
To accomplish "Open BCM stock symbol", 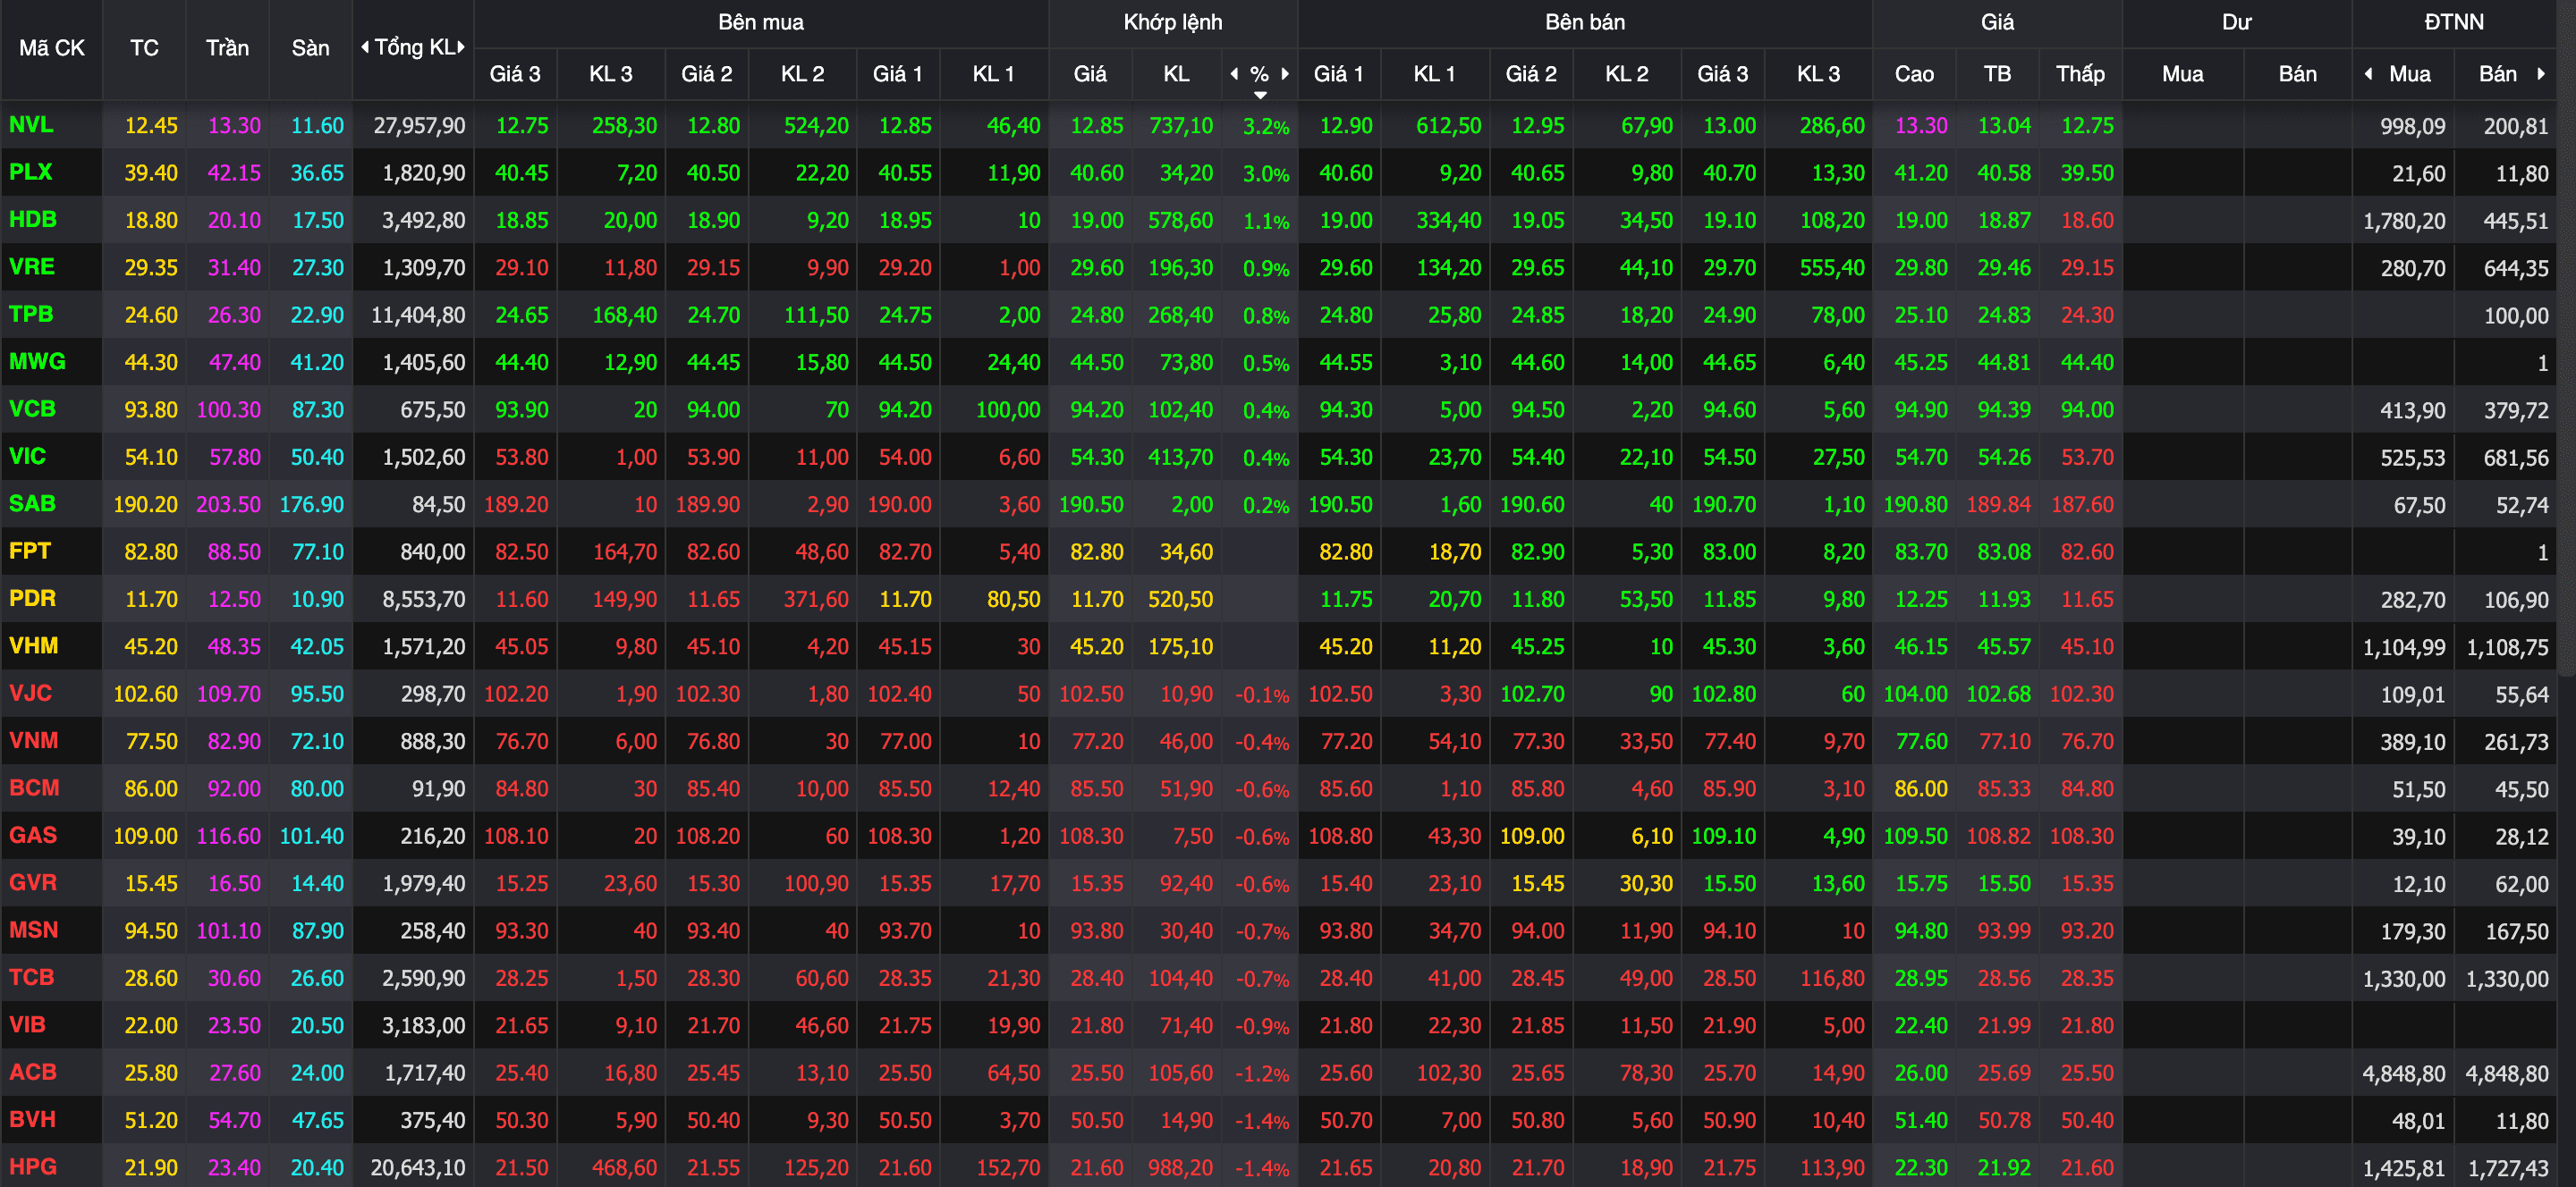I will (x=34, y=787).
